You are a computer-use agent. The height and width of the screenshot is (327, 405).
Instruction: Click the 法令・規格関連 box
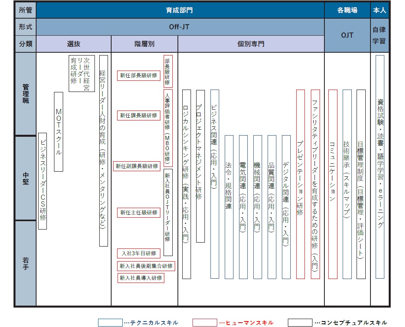[x=229, y=207]
